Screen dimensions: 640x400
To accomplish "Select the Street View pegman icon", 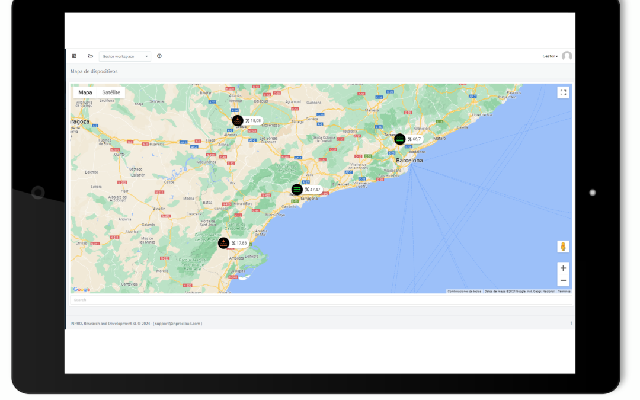I will [564, 247].
